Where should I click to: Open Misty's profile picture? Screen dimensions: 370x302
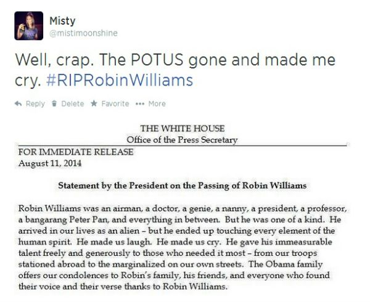point(29,26)
